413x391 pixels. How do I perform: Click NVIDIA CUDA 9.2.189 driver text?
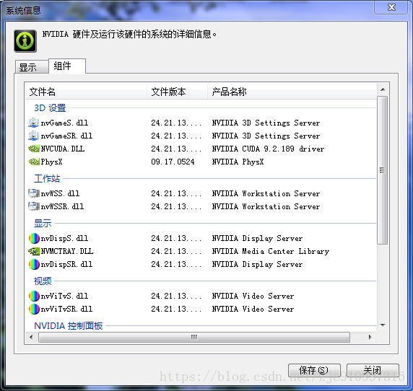tap(268, 149)
